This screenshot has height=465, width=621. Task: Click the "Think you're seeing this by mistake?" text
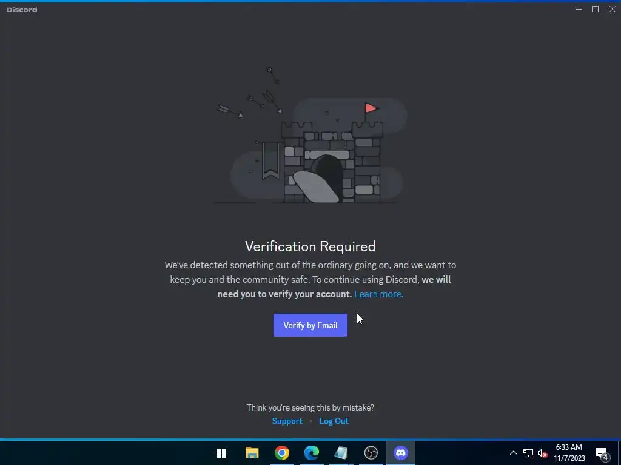point(310,407)
